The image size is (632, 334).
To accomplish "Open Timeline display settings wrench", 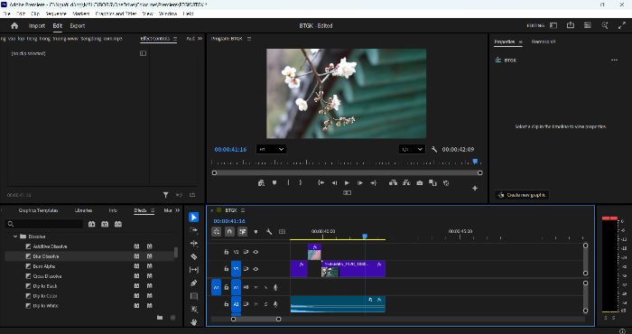I will [x=269, y=232].
